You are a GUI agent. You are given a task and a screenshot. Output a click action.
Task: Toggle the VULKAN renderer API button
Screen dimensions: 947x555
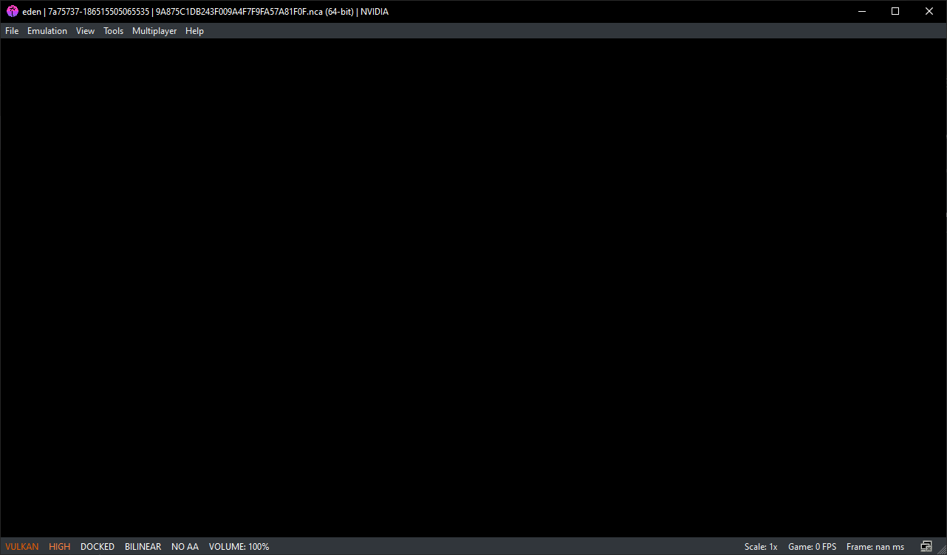[x=22, y=547]
